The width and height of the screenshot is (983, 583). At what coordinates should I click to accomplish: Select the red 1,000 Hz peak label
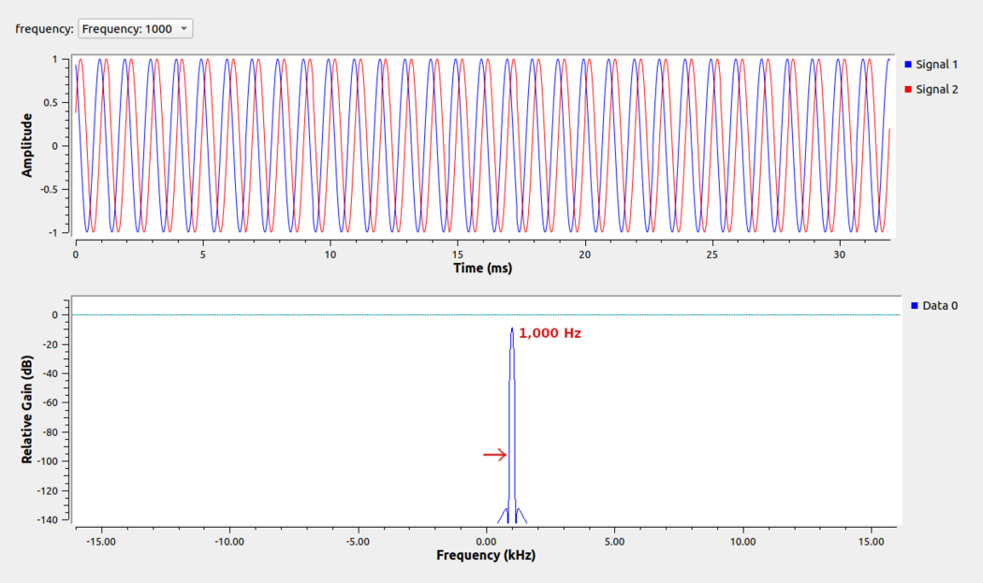click(550, 333)
